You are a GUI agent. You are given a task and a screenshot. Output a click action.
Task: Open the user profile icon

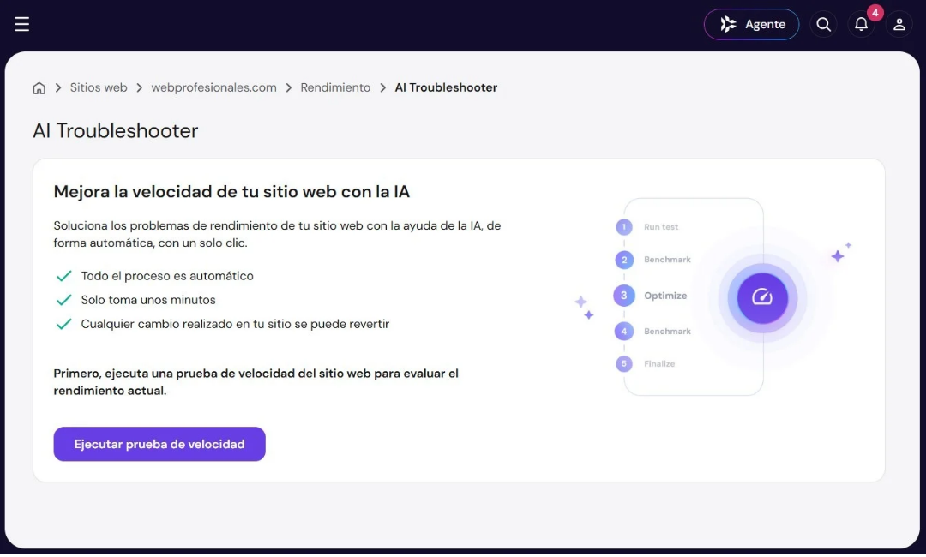point(899,24)
